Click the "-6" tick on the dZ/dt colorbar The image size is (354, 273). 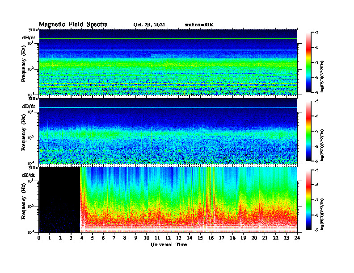coord(316,185)
